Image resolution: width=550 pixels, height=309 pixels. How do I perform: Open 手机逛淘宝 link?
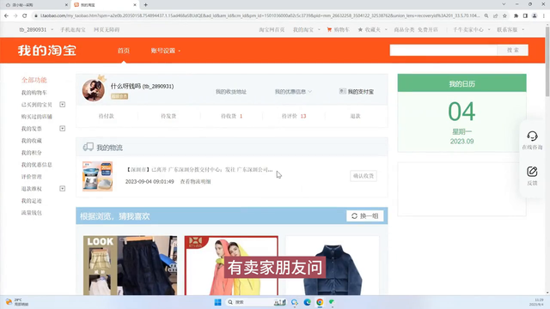72,30
